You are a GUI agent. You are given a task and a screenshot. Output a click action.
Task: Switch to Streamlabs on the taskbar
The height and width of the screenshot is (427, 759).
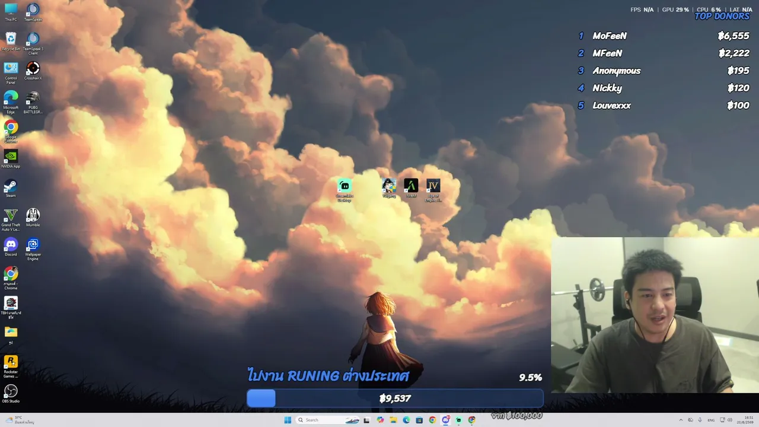tap(458, 420)
